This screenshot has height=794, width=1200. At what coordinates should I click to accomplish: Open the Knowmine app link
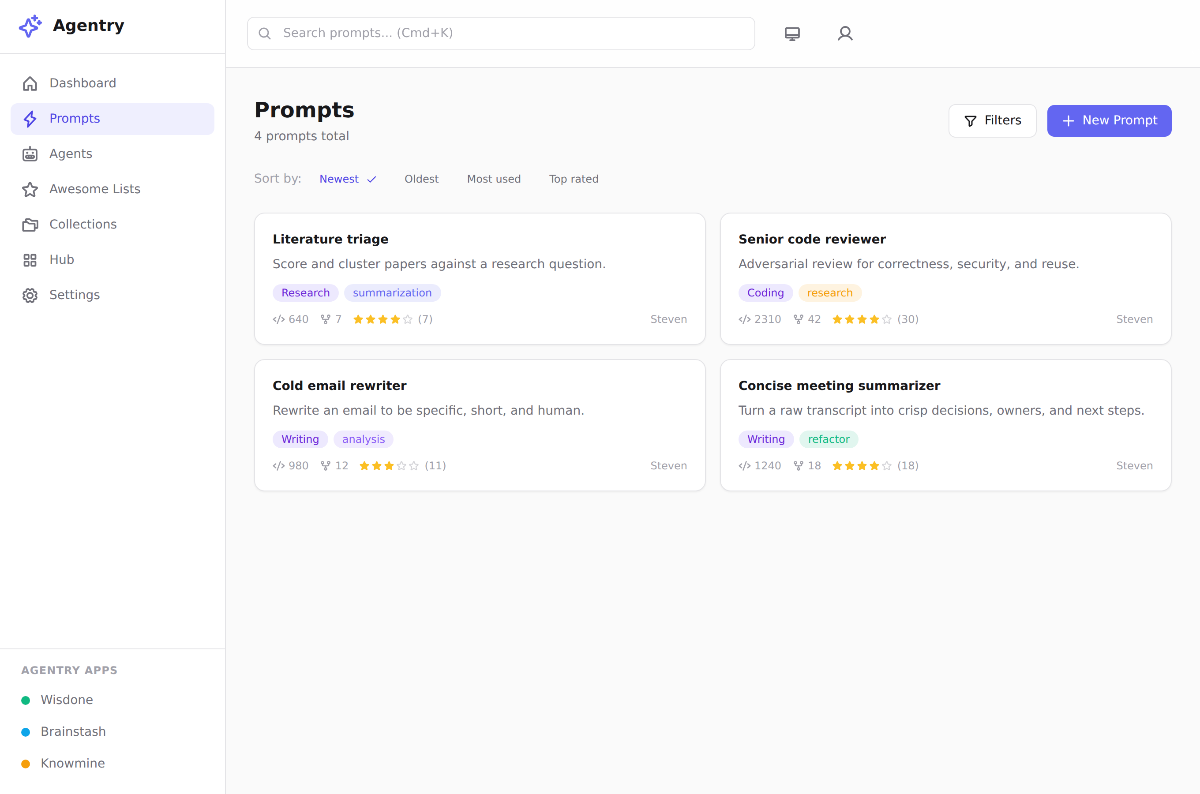[x=73, y=763]
